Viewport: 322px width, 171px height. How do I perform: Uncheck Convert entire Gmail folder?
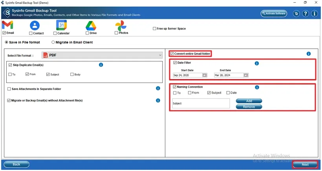(x=172, y=54)
